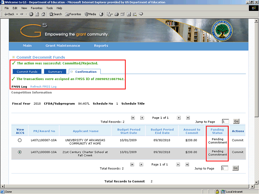
Task: Go to last page in top pager
Action: coord(188,118)
